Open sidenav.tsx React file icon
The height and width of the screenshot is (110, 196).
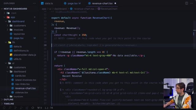point(13,93)
